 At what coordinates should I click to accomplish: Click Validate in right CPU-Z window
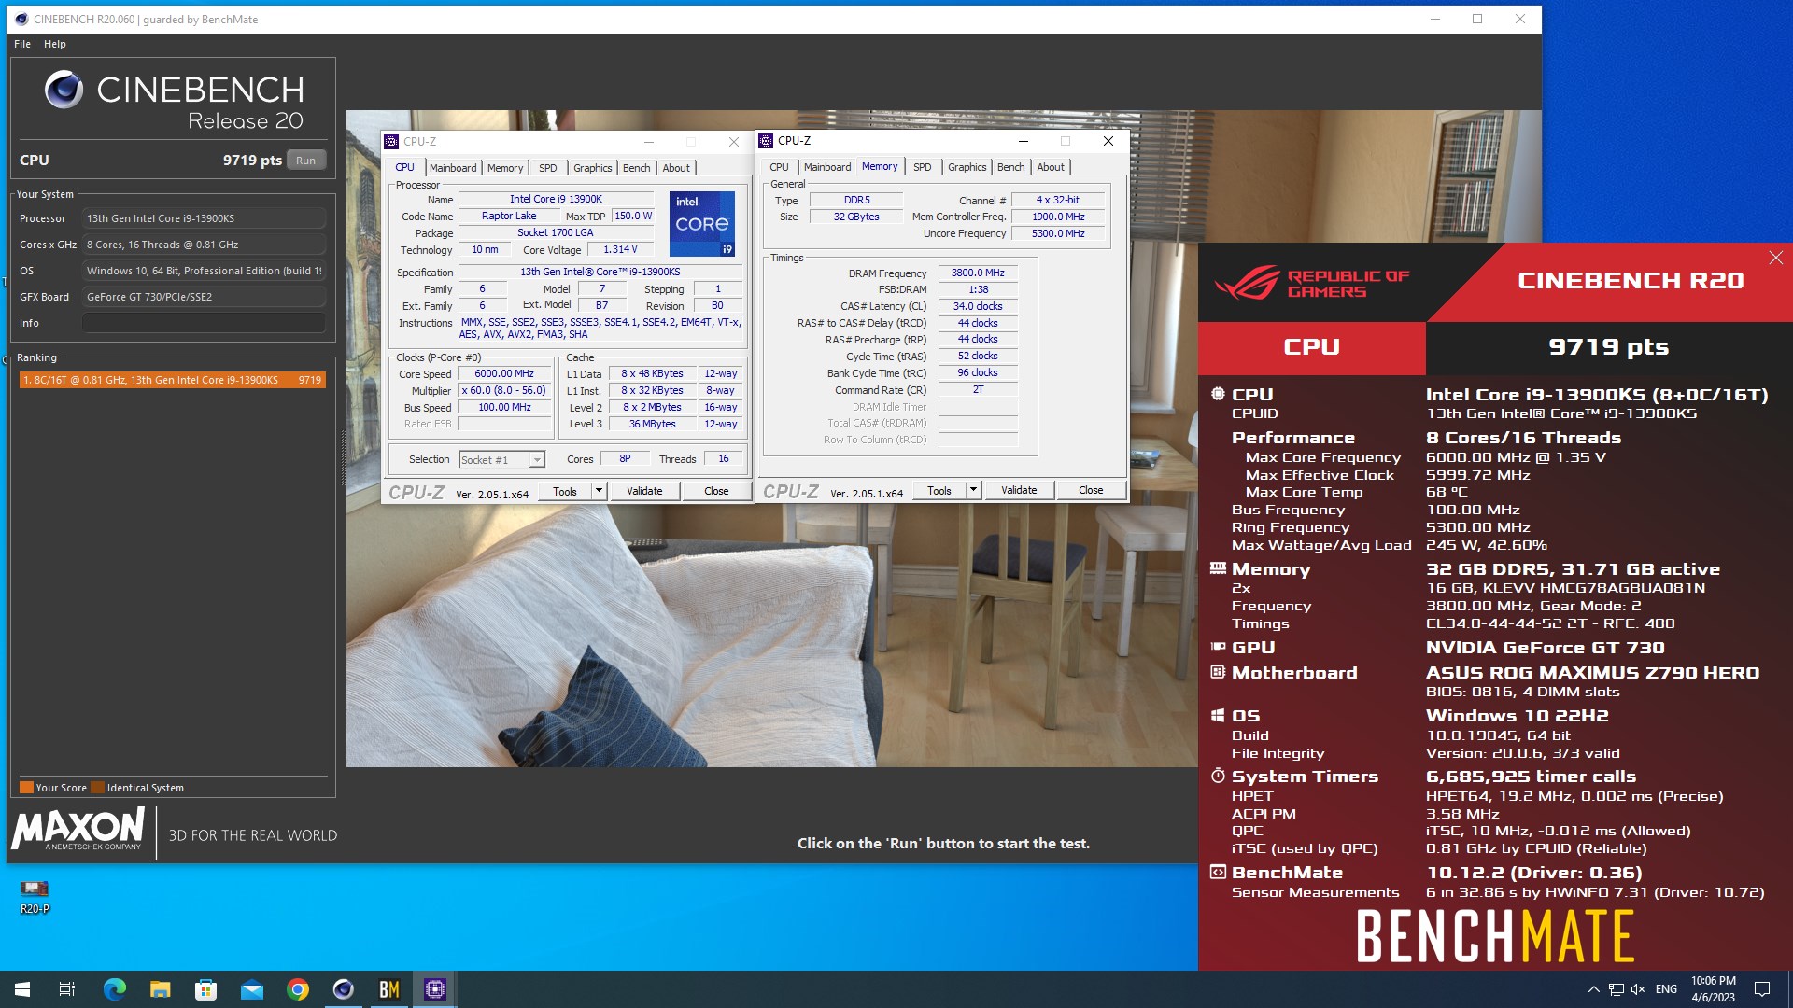(1019, 491)
